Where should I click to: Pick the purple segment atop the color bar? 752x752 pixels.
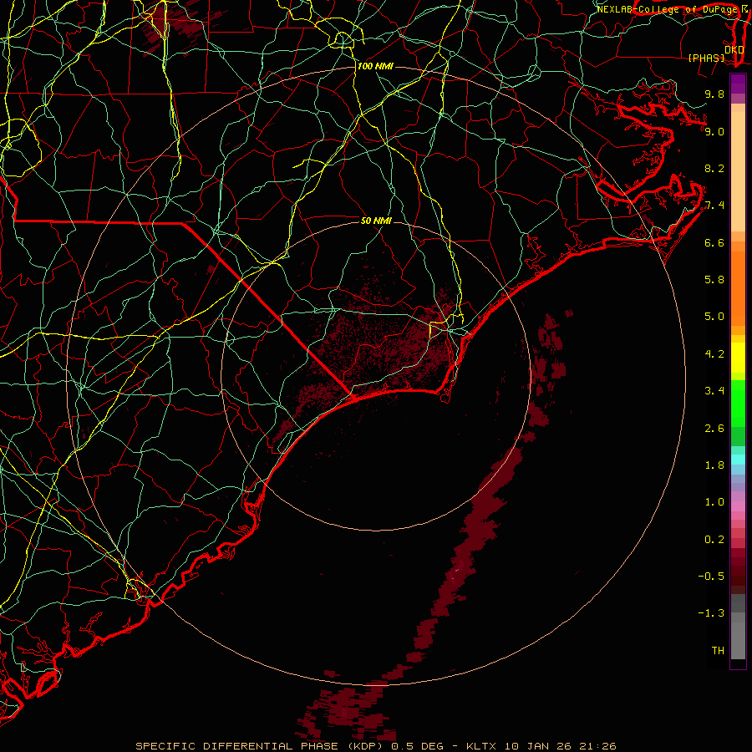click(x=738, y=84)
